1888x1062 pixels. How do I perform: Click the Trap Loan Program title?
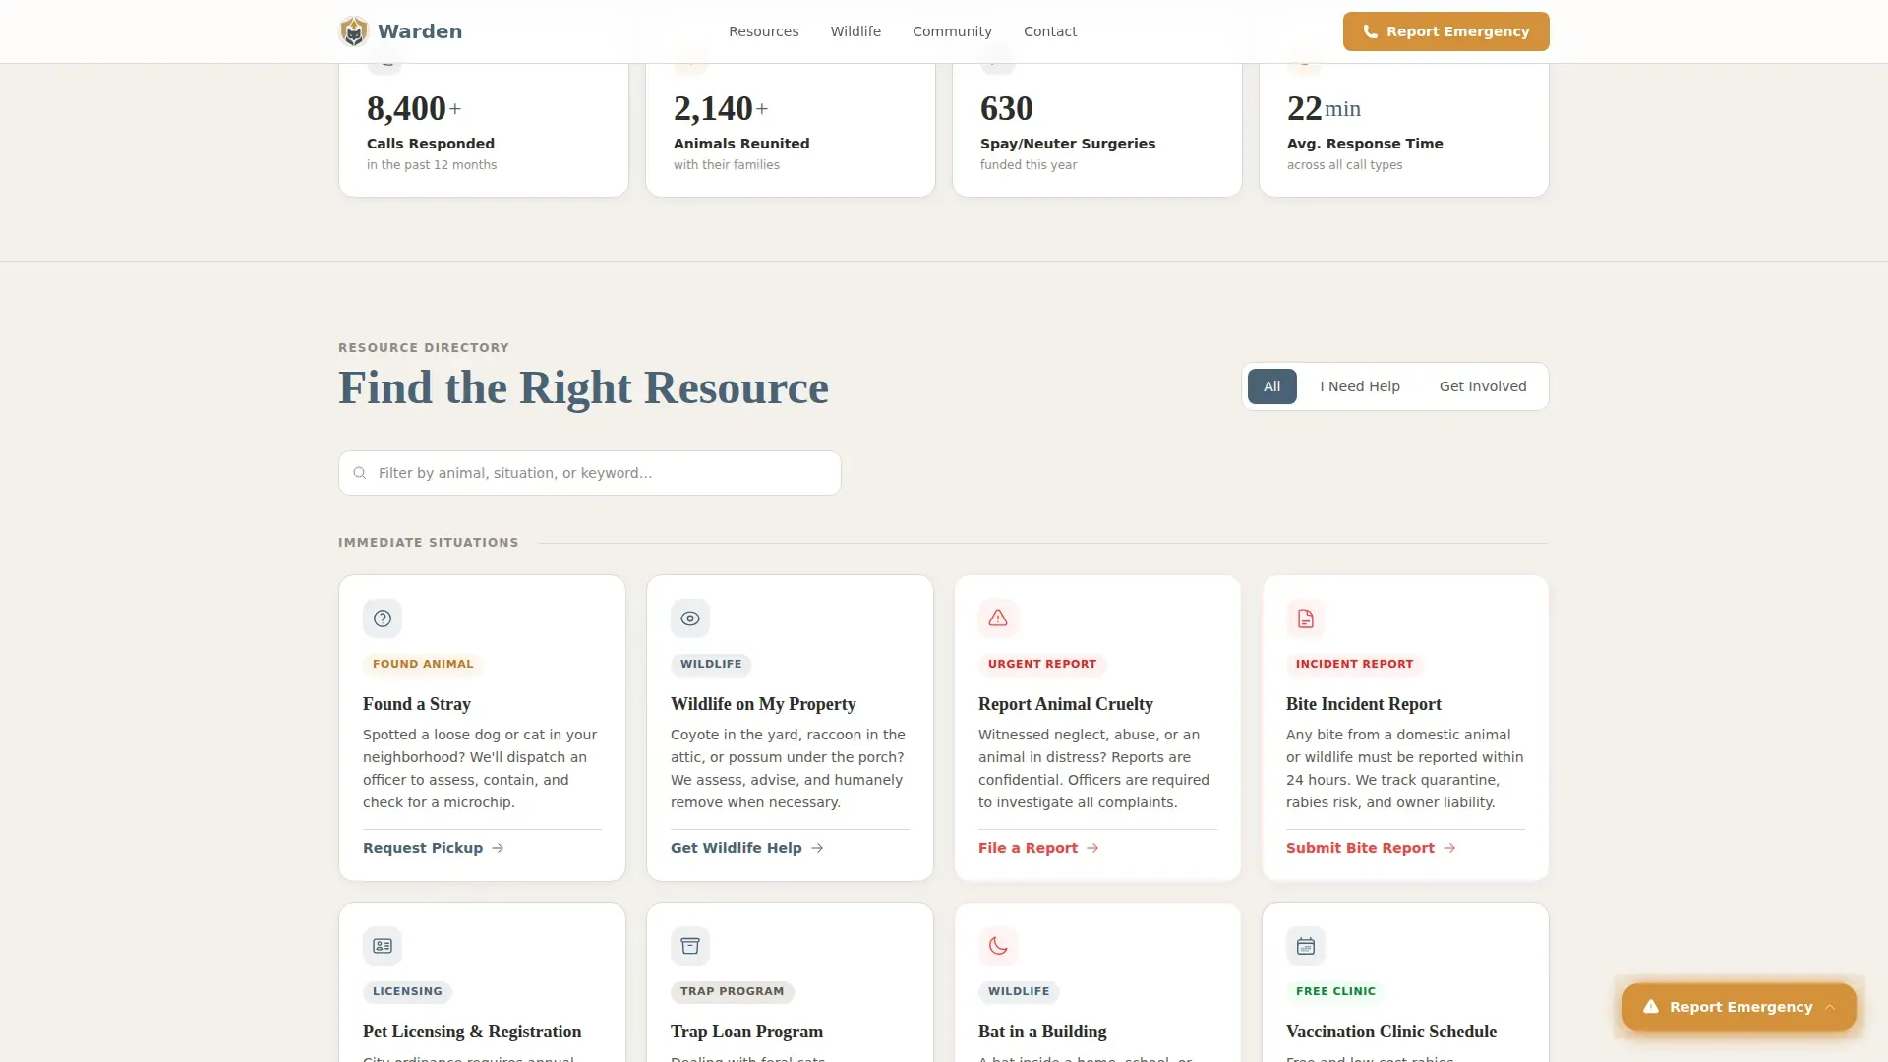coord(747,1032)
